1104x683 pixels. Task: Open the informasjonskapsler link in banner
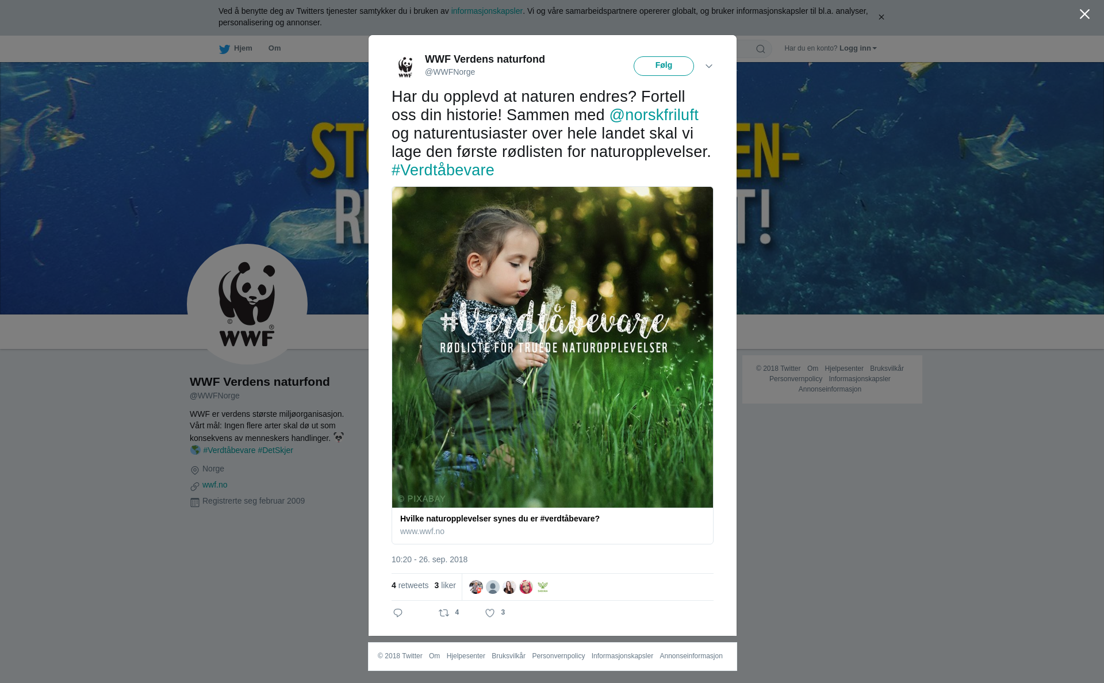click(486, 11)
